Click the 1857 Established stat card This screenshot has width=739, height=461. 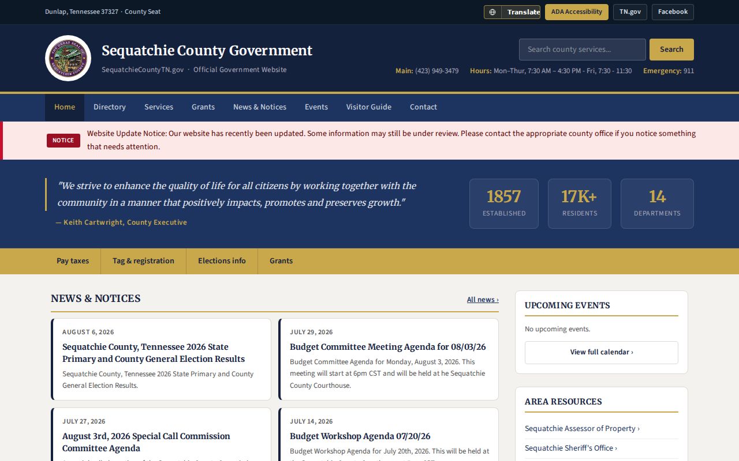tap(503, 203)
